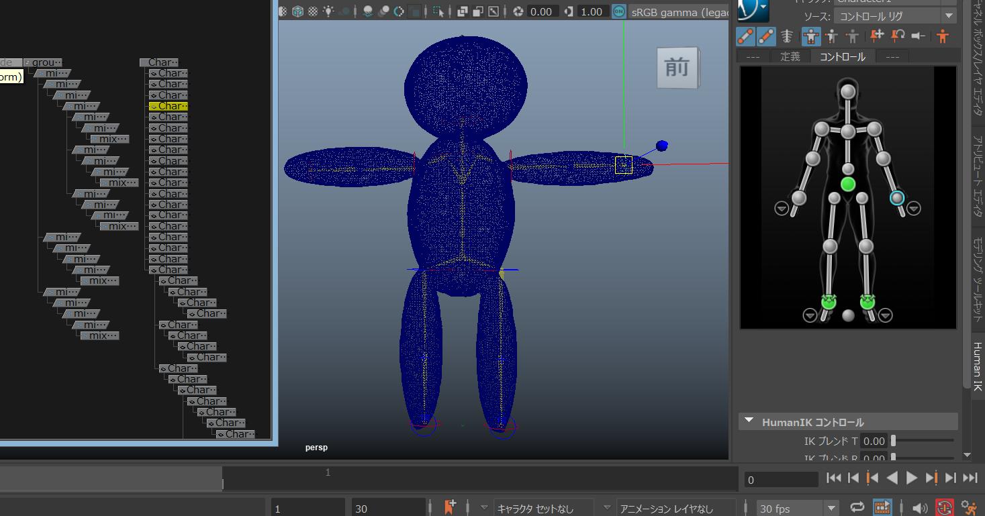Toggle the HumanIK show/hide IK effectors button

coord(745,36)
